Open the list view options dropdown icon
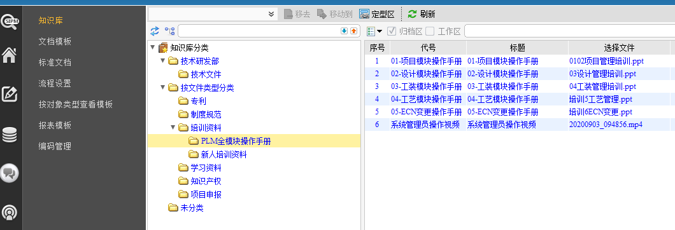The width and height of the screenshot is (675, 230). click(x=374, y=31)
